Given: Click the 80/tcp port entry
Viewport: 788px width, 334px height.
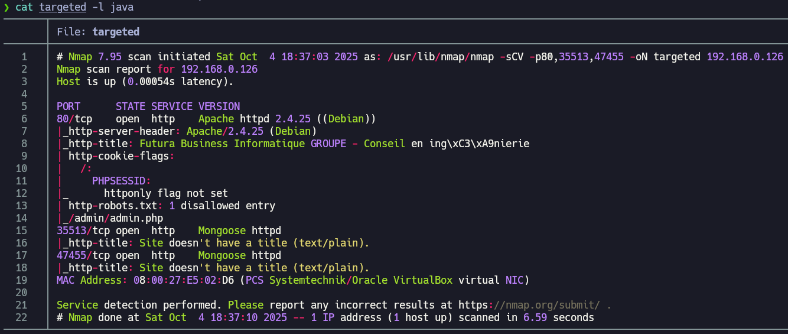Looking at the screenshot, I should tap(74, 119).
